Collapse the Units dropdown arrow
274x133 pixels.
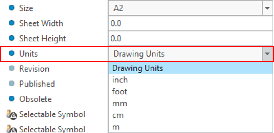tap(267, 54)
